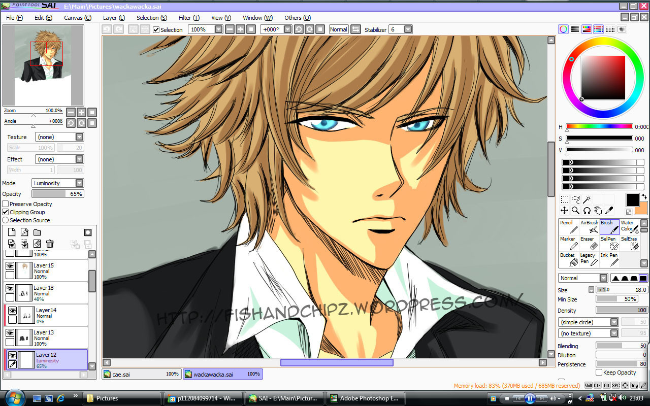Select the rectangular selection tool
The image size is (650, 406).
tap(564, 199)
